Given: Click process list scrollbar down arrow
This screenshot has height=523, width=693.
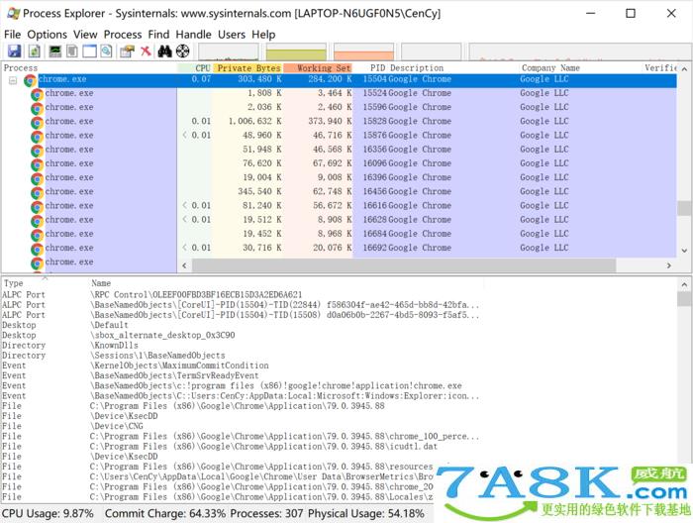Looking at the screenshot, I should tap(684, 251).
